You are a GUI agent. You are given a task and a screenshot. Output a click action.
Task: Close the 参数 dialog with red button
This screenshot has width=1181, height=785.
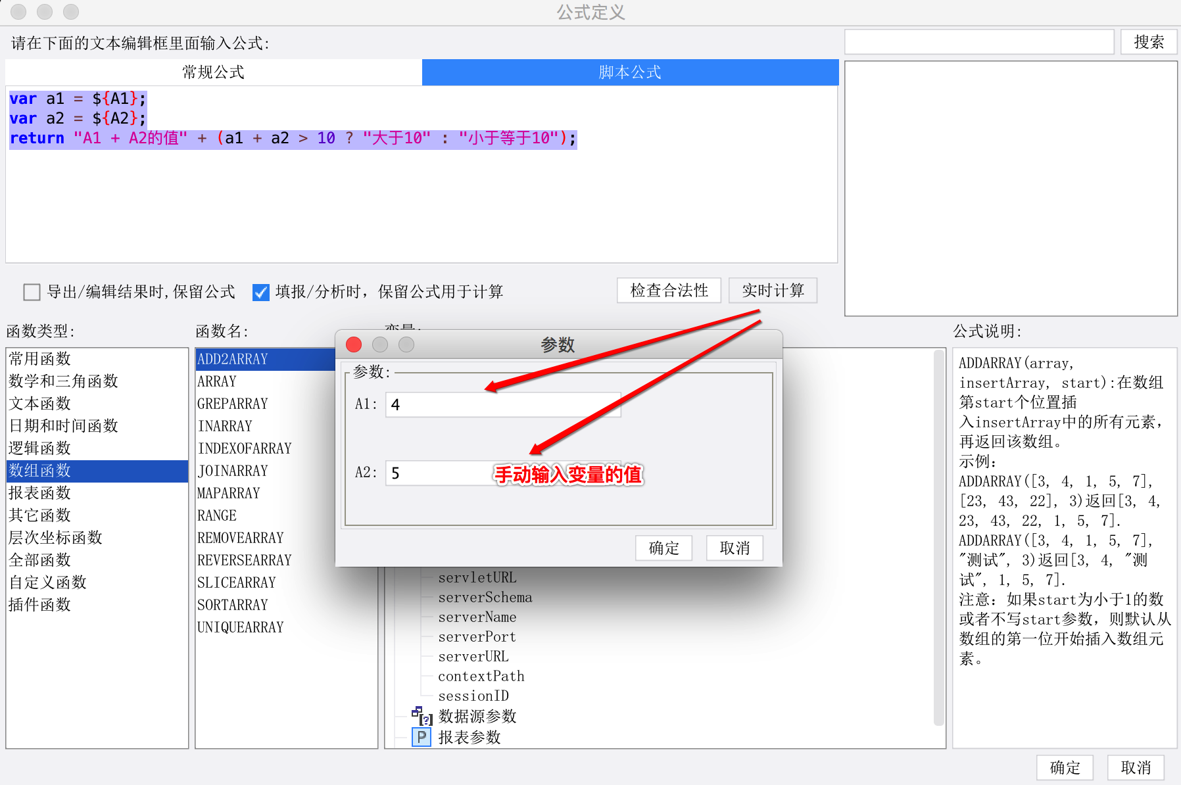[354, 345]
